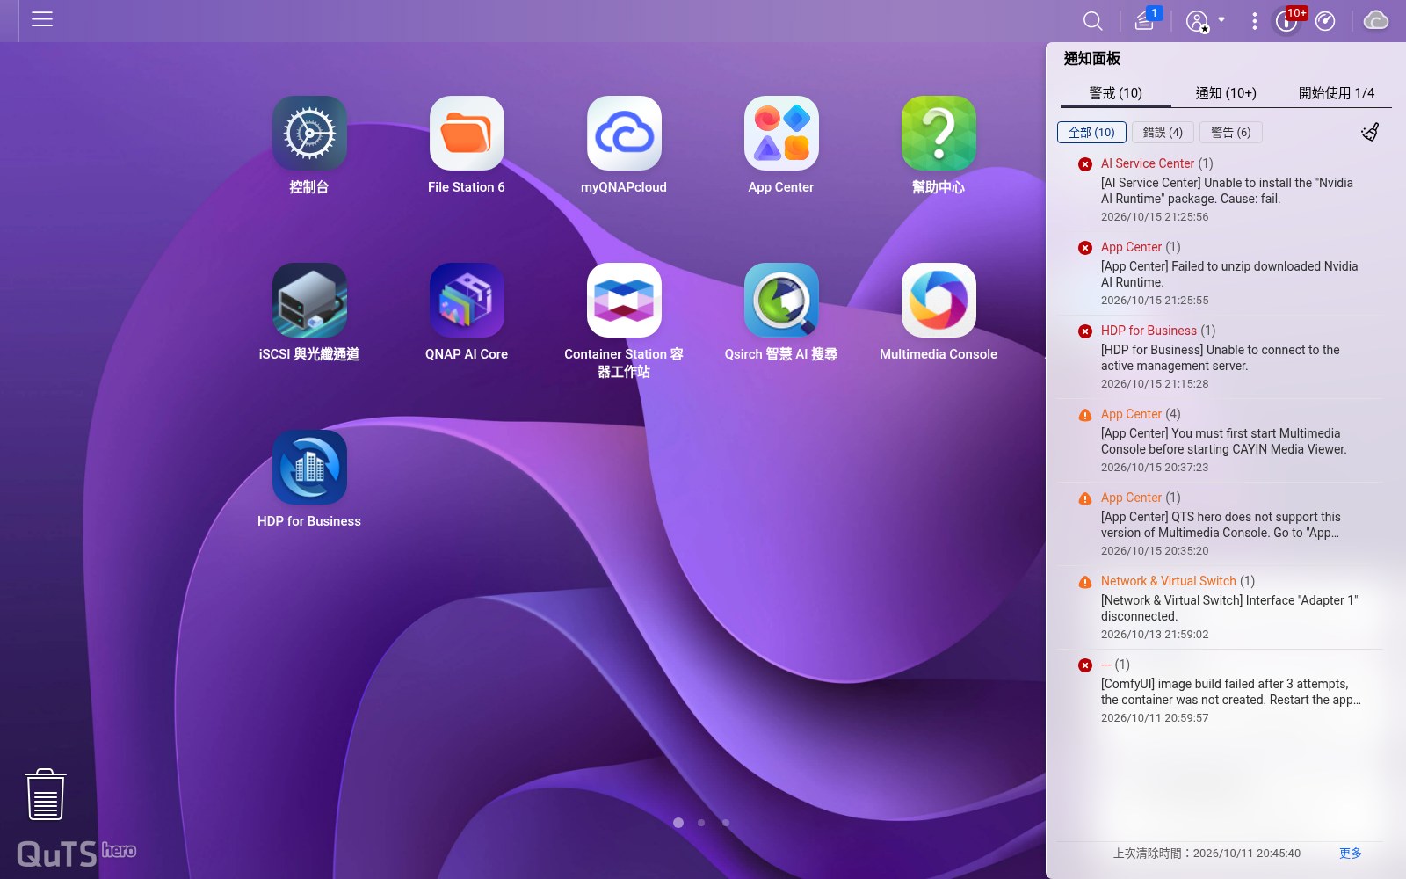
Task: Launch Container Station app
Action: [x=624, y=301]
